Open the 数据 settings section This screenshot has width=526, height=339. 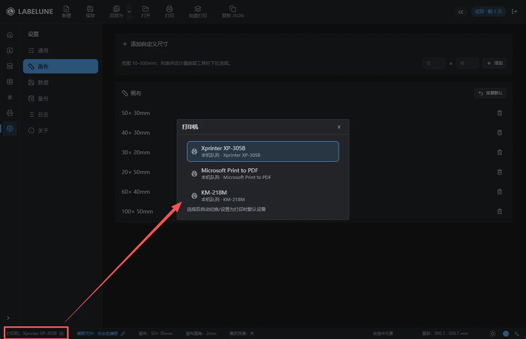pos(60,82)
